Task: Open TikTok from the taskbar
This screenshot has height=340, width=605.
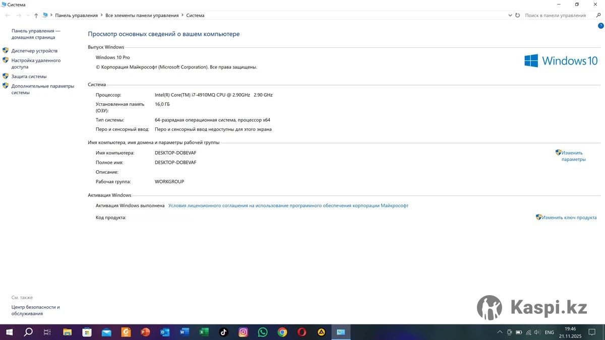Action: 224,332
